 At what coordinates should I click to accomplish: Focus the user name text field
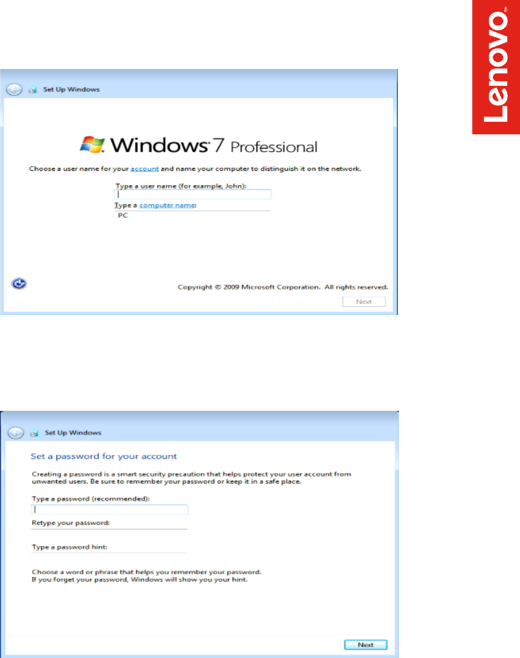point(193,194)
